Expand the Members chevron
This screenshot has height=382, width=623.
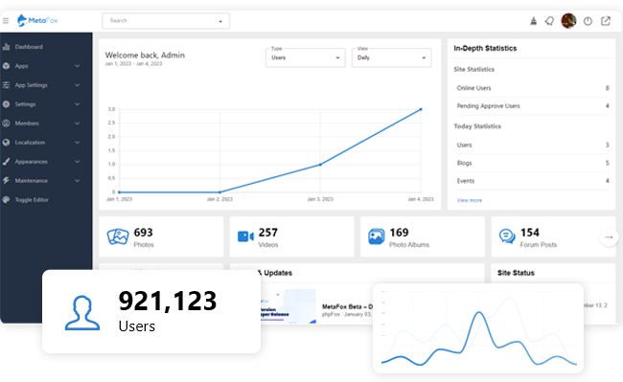tap(77, 124)
